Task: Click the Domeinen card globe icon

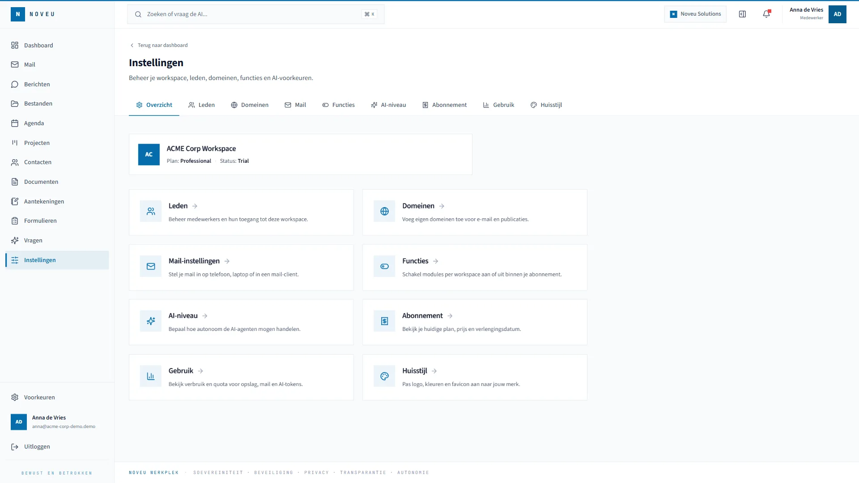Action: click(384, 211)
